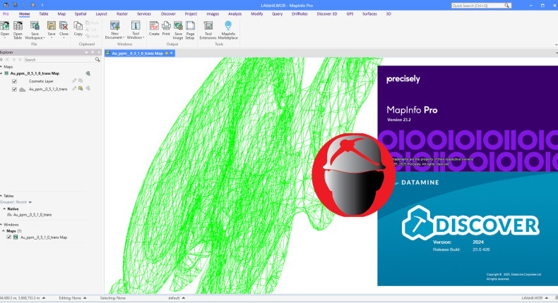
Task: Pin the Explorer panel with the pushpin icon
Action: pos(93,52)
